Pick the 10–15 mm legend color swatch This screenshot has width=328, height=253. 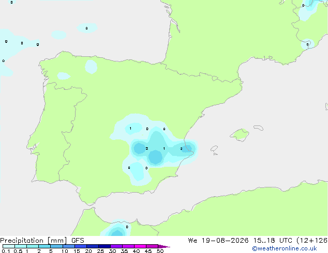click(68, 246)
